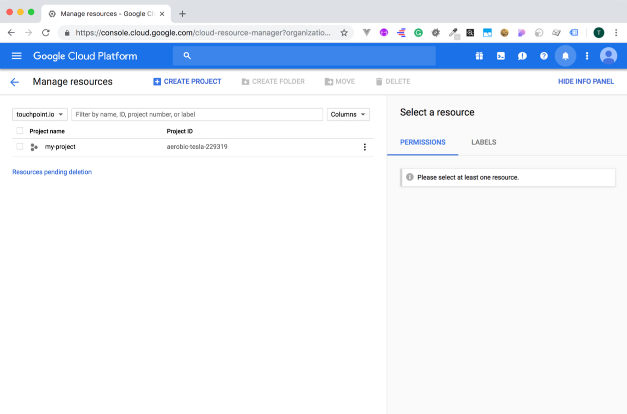This screenshot has width=627, height=414.
Task: Click Create Folder button
Action: [273, 82]
